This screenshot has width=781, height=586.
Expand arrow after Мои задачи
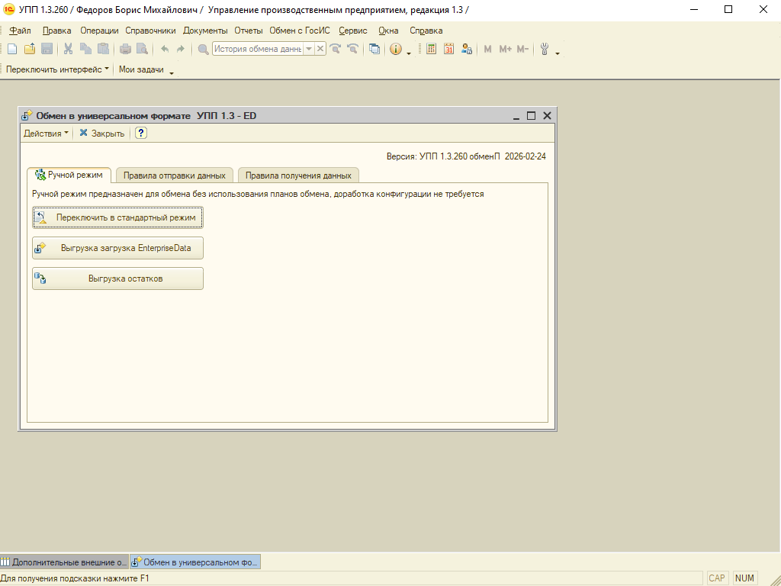(x=172, y=72)
